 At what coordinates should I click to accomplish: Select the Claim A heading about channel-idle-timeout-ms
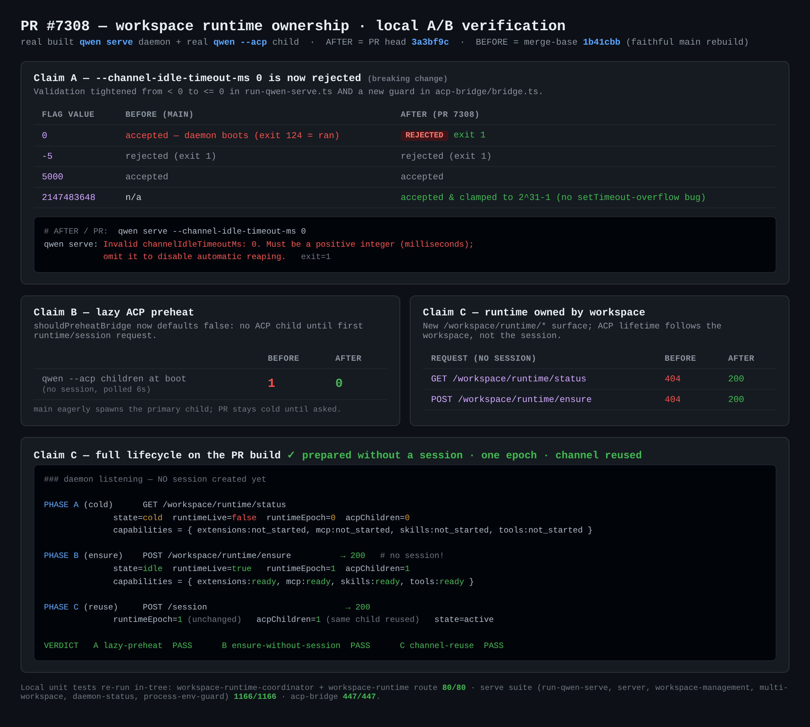[197, 78]
